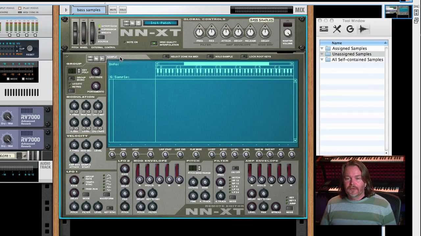Toggle the GROUP MONO button

[71, 79]
